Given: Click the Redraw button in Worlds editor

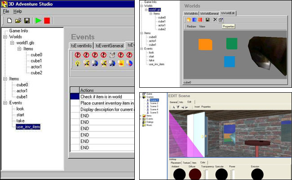Looking at the screenshot, I should 192,27.
